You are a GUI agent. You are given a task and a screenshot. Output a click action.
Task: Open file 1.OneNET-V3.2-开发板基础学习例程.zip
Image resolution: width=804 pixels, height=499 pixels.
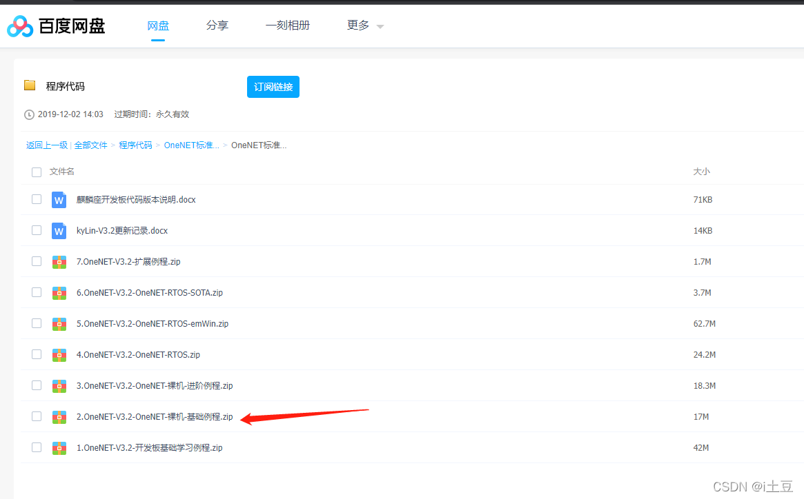[x=149, y=448]
